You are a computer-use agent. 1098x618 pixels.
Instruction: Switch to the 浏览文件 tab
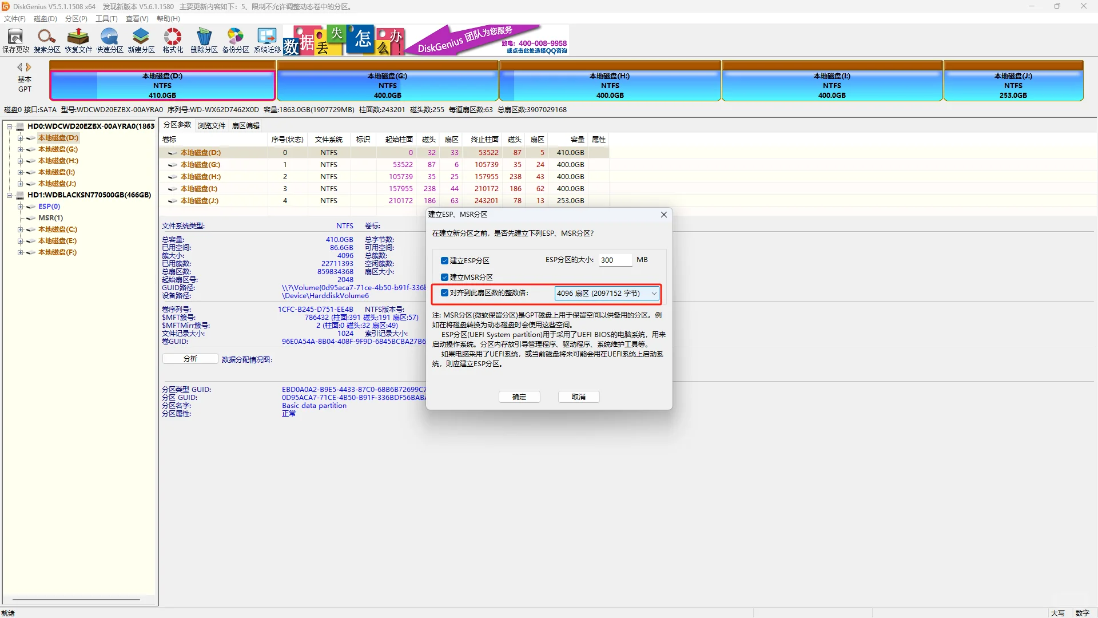212,126
